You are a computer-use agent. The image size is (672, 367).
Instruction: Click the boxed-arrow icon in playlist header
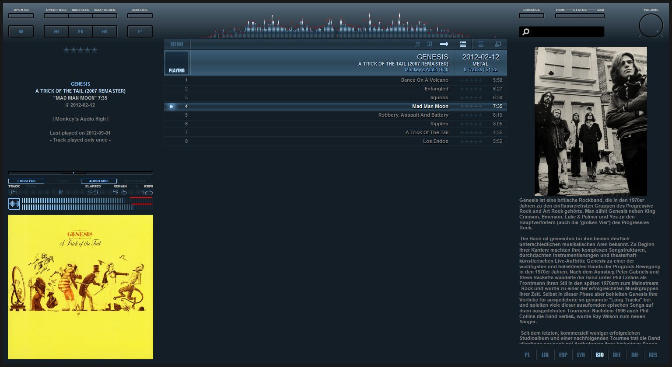[x=430, y=44]
